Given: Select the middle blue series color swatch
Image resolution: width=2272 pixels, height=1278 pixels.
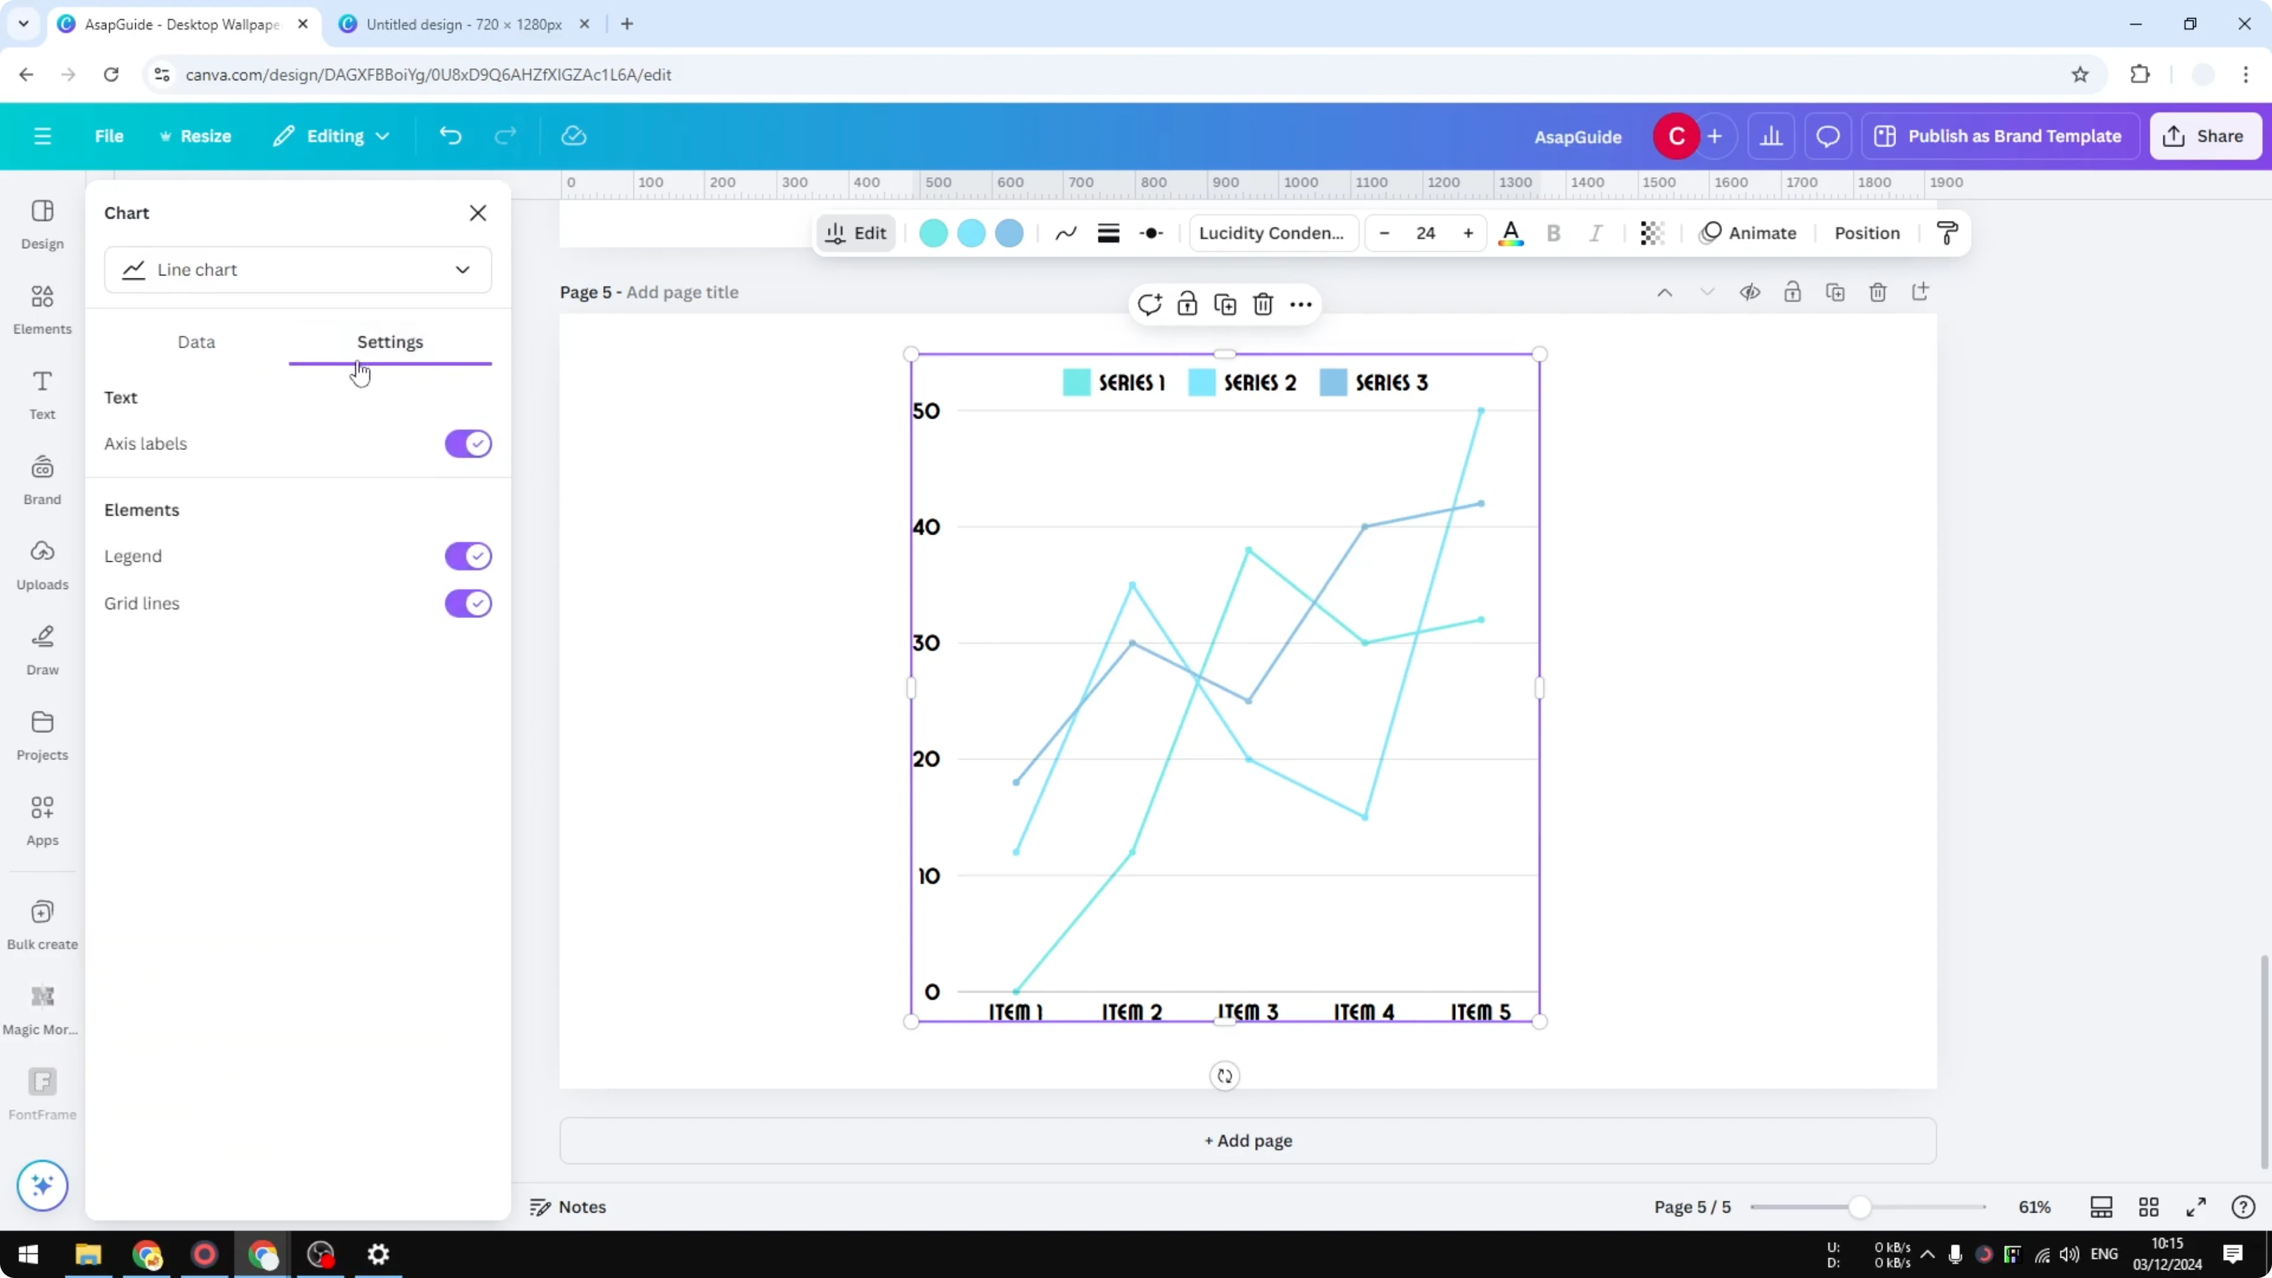Looking at the screenshot, I should coord(970,233).
